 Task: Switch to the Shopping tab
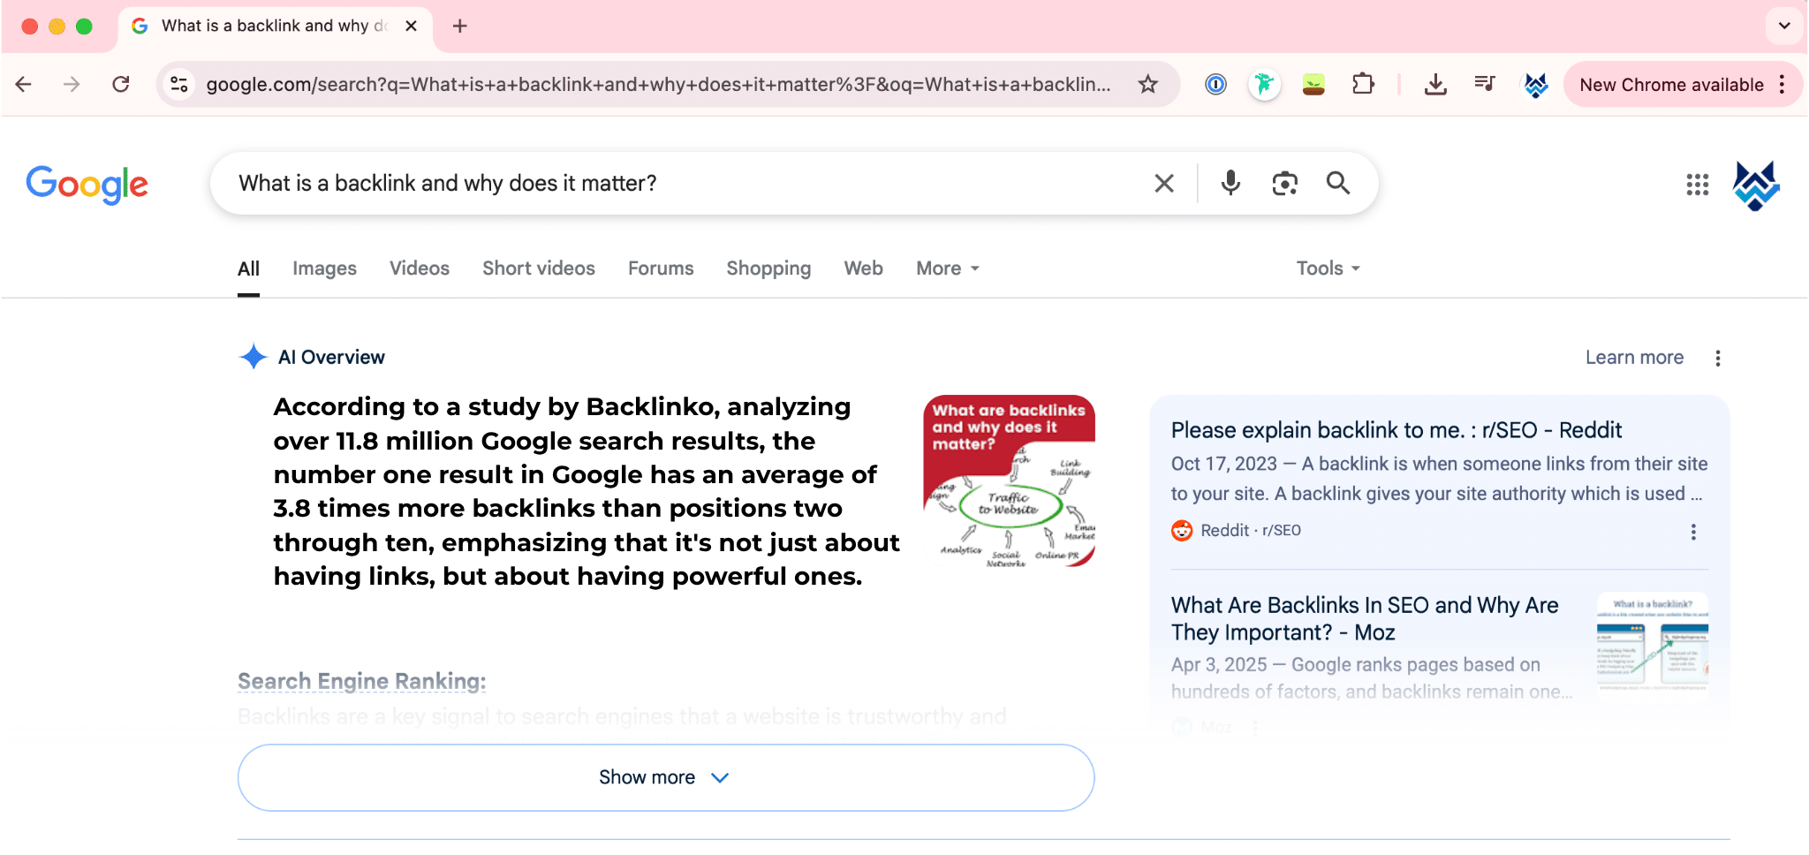coord(768,269)
